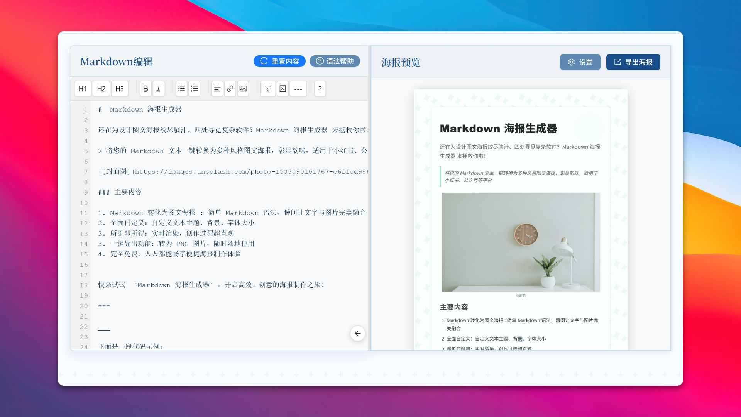This screenshot has height=417, width=741.
Task: Click the ### 主要内容 line in the editor
Action: click(x=120, y=192)
